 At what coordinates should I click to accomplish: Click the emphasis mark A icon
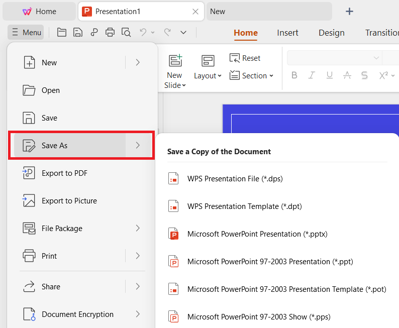[x=347, y=75]
